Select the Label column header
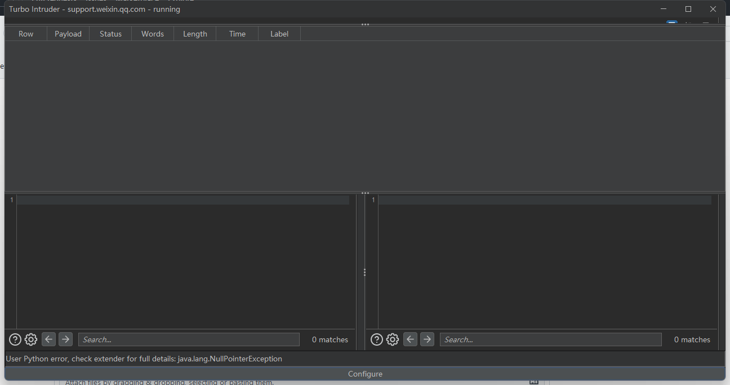The height and width of the screenshot is (385, 730). click(279, 34)
